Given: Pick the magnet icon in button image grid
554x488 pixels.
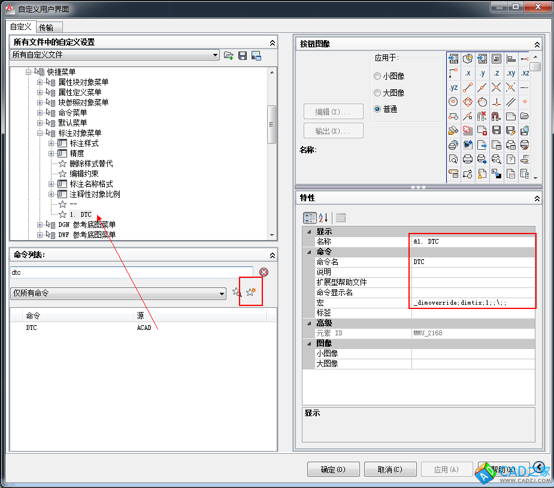Looking at the screenshot, I should (x=496, y=116).
